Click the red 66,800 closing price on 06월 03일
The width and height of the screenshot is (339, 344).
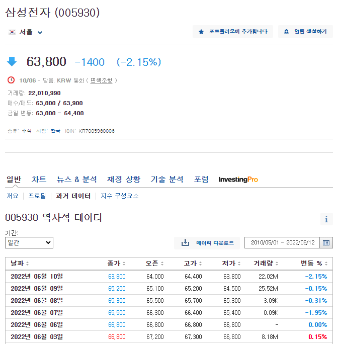[117, 337]
